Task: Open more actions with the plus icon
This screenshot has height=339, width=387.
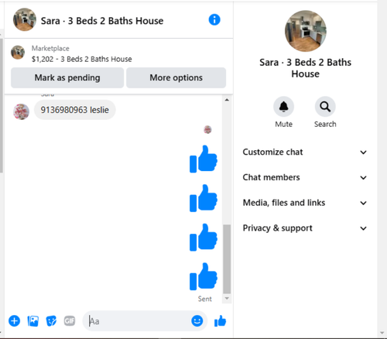Action: tap(14, 321)
